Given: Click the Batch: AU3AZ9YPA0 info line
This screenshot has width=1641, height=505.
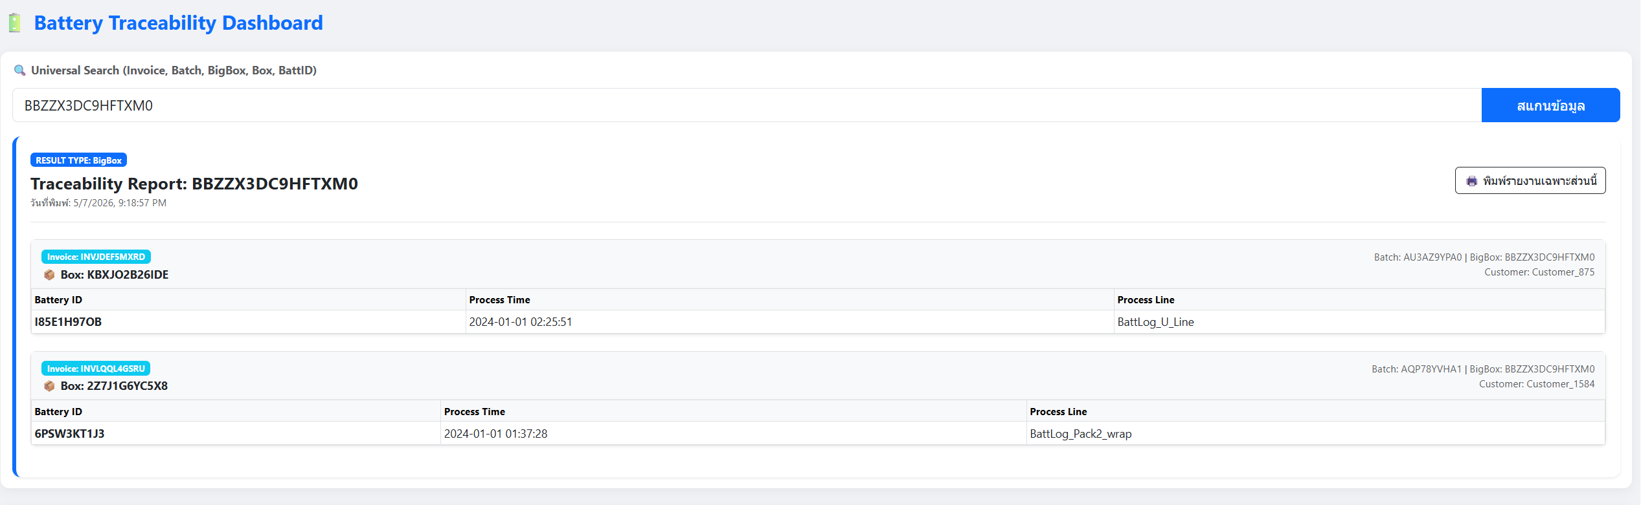Looking at the screenshot, I should pyautogui.click(x=1484, y=257).
